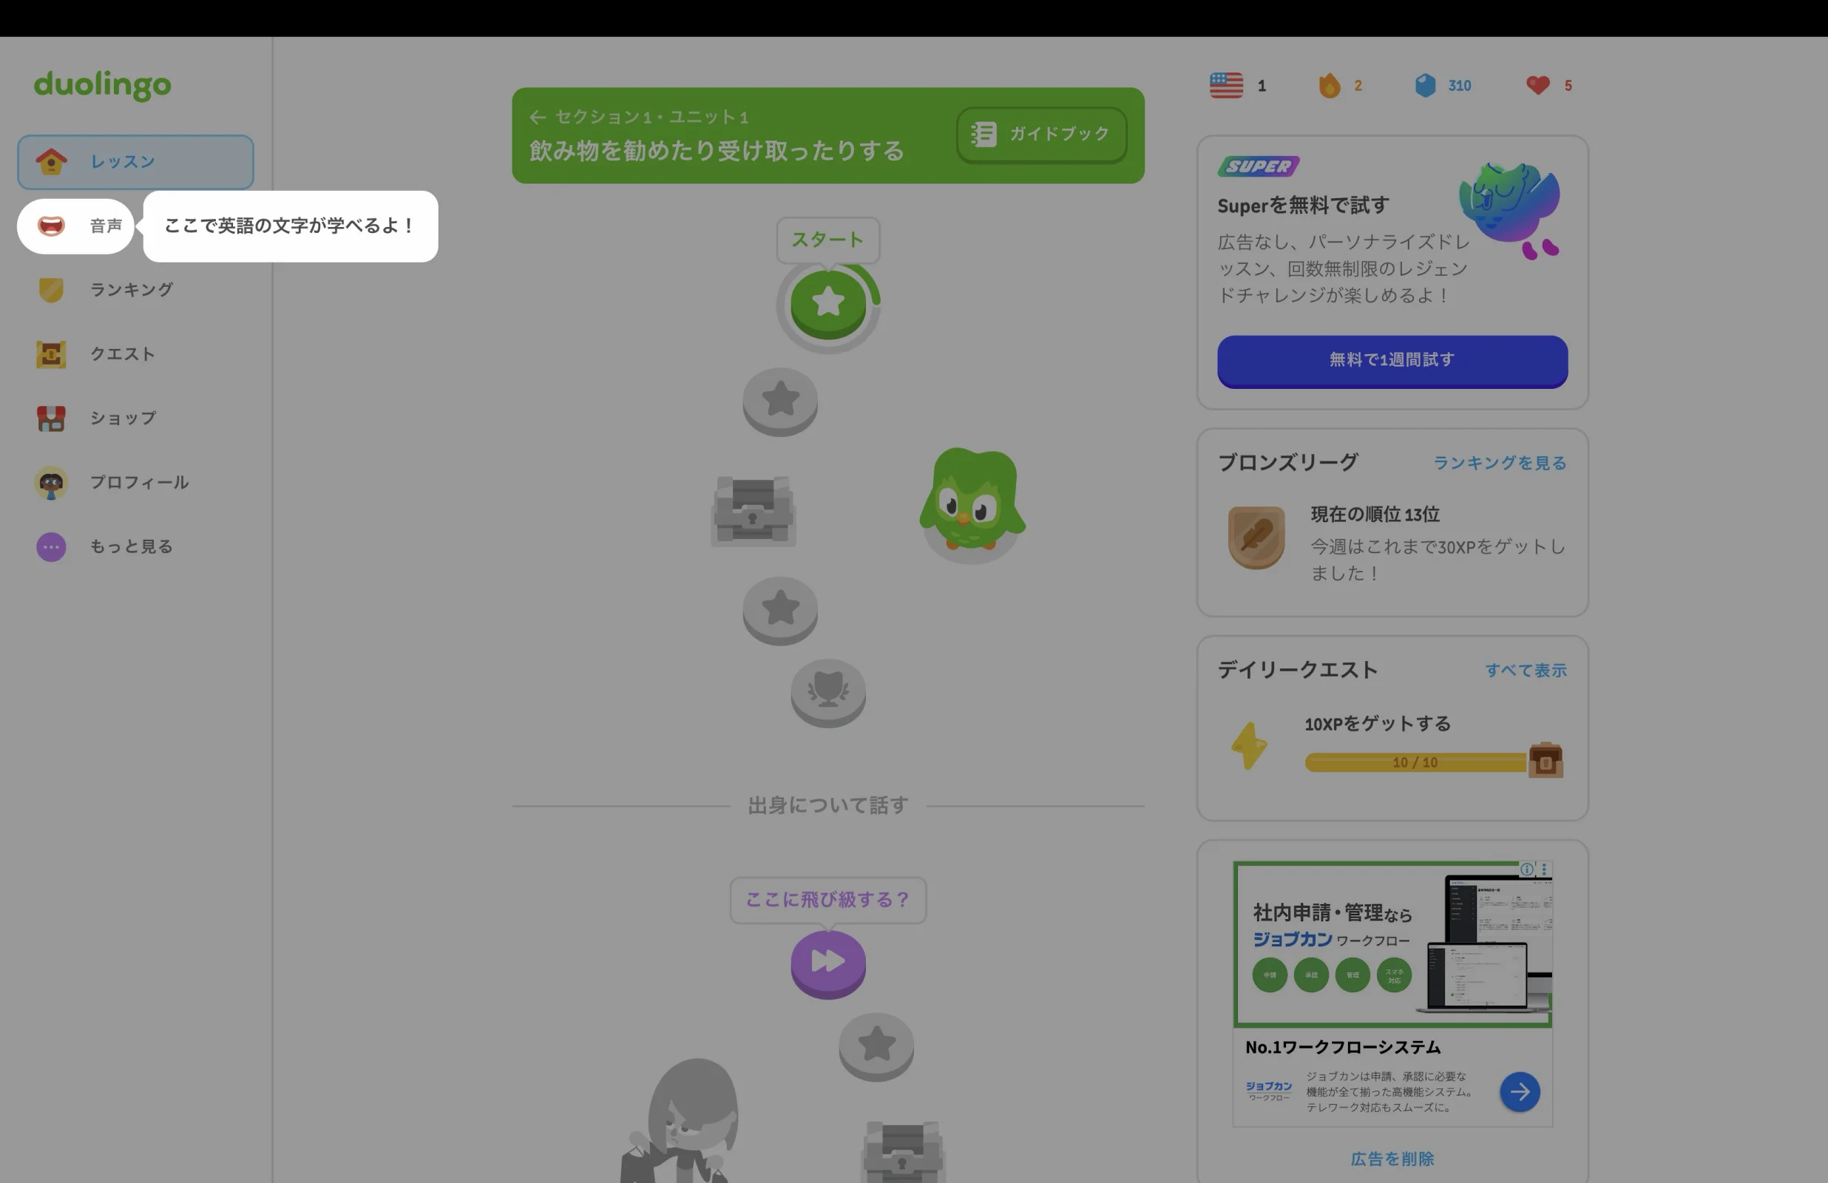Image resolution: width=1828 pixels, height=1183 pixels.
Task: Click the ブロンズリーグ heading
Action: [1288, 462]
